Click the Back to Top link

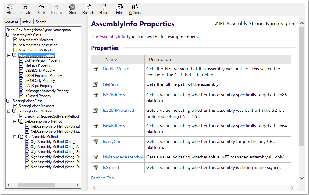coord(102,178)
